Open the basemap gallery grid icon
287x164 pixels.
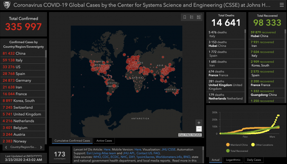[x=199, y=17]
